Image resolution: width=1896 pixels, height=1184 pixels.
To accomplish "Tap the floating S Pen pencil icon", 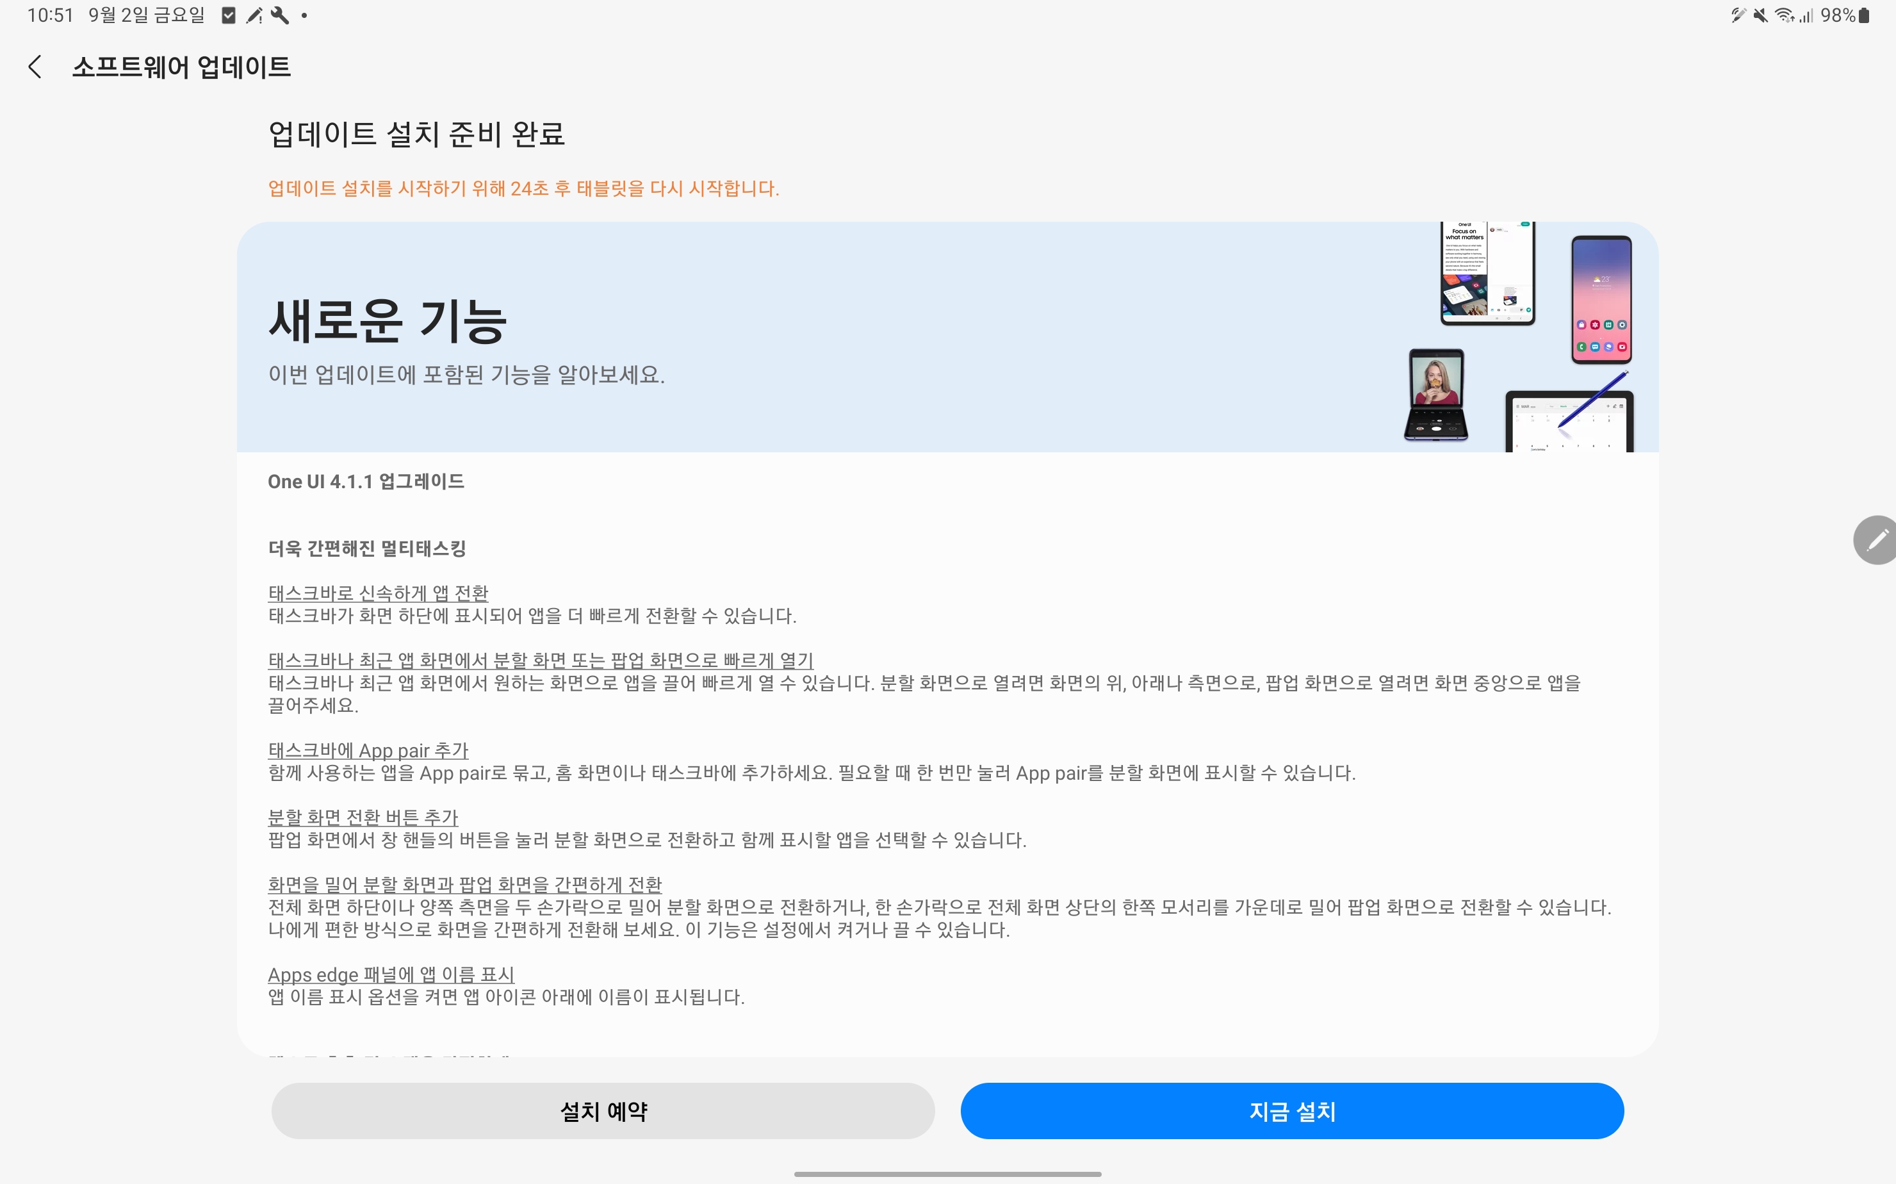I will click(x=1876, y=539).
